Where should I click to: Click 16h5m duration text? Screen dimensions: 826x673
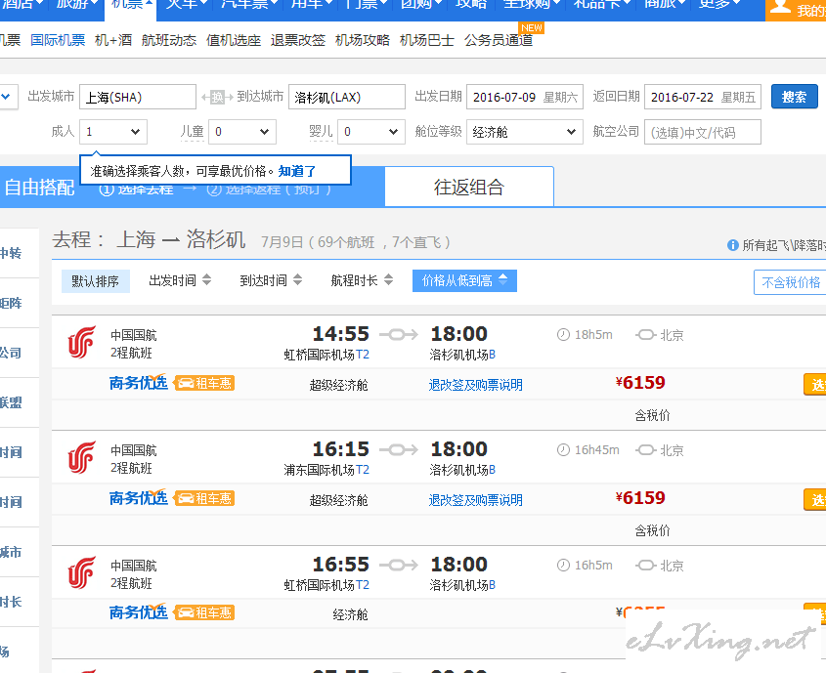(x=593, y=566)
